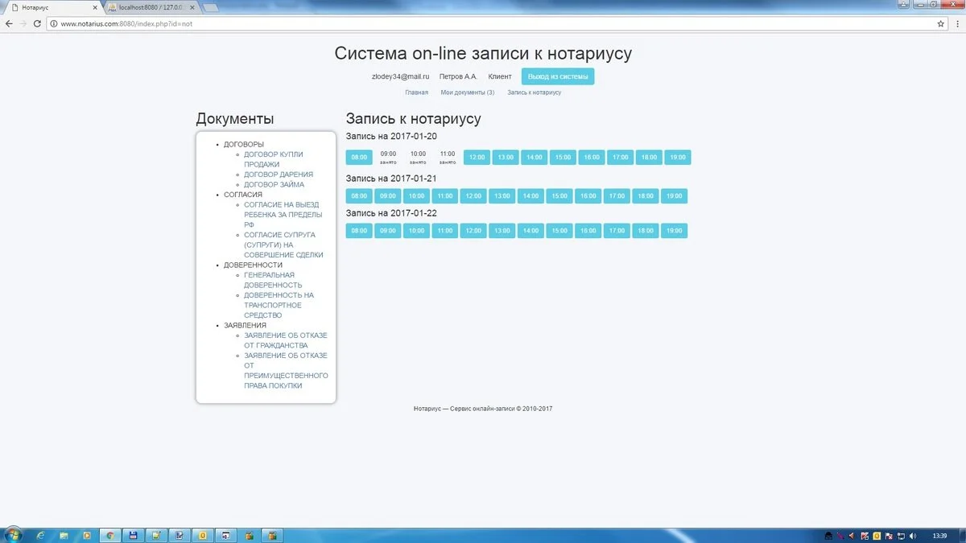Select the 08:00 slot for 2017-01-21
Viewport: 966px width, 543px height.
point(359,195)
